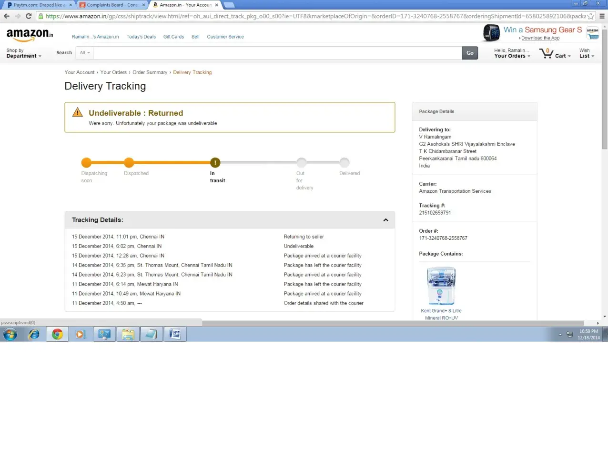
Task: Reload the page with the refresh icon
Action: pos(29,16)
